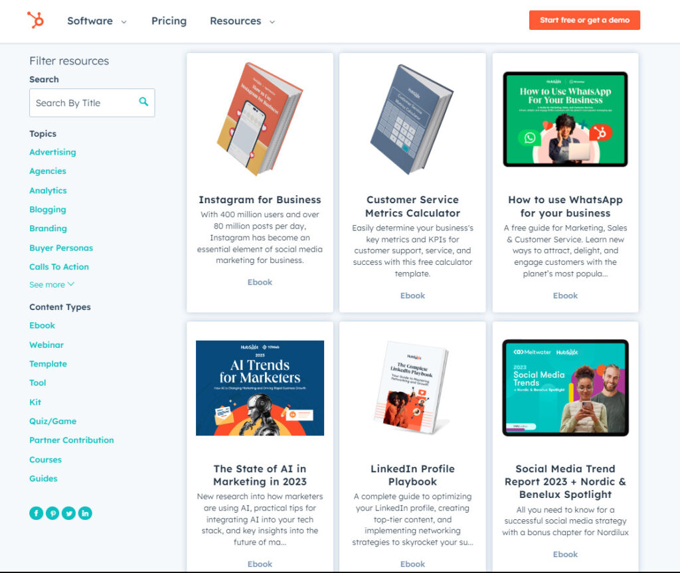
Task: Click Ebook label under Instagram for Business
Action: (260, 282)
